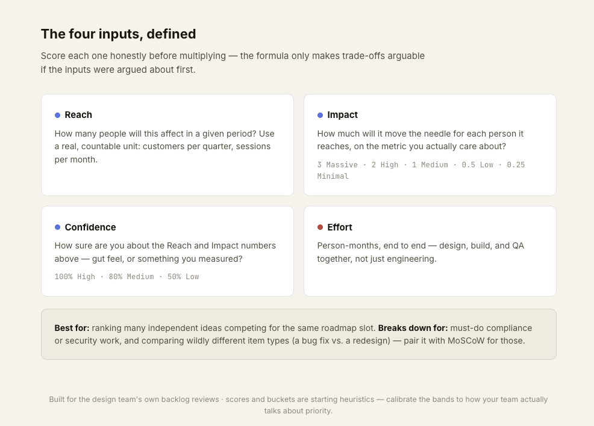The width and height of the screenshot is (594, 426).
Task: Click the Impact scale text '3 Massive · 2 High'
Action: [358, 165]
